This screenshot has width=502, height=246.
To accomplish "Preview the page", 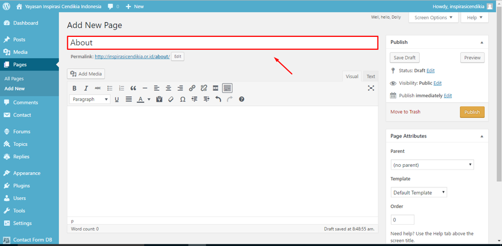I will click(473, 58).
